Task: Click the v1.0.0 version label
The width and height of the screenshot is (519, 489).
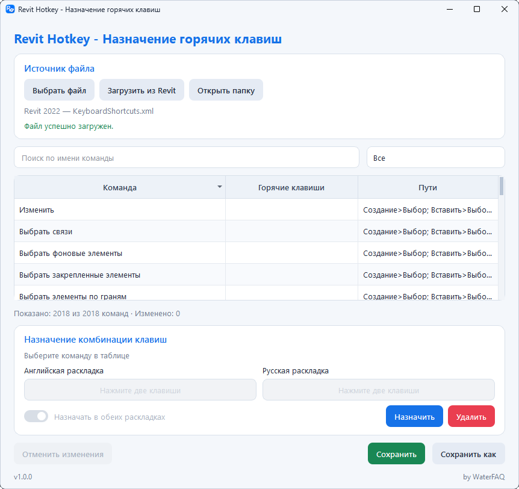Action: pyautogui.click(x=23, y=477)
